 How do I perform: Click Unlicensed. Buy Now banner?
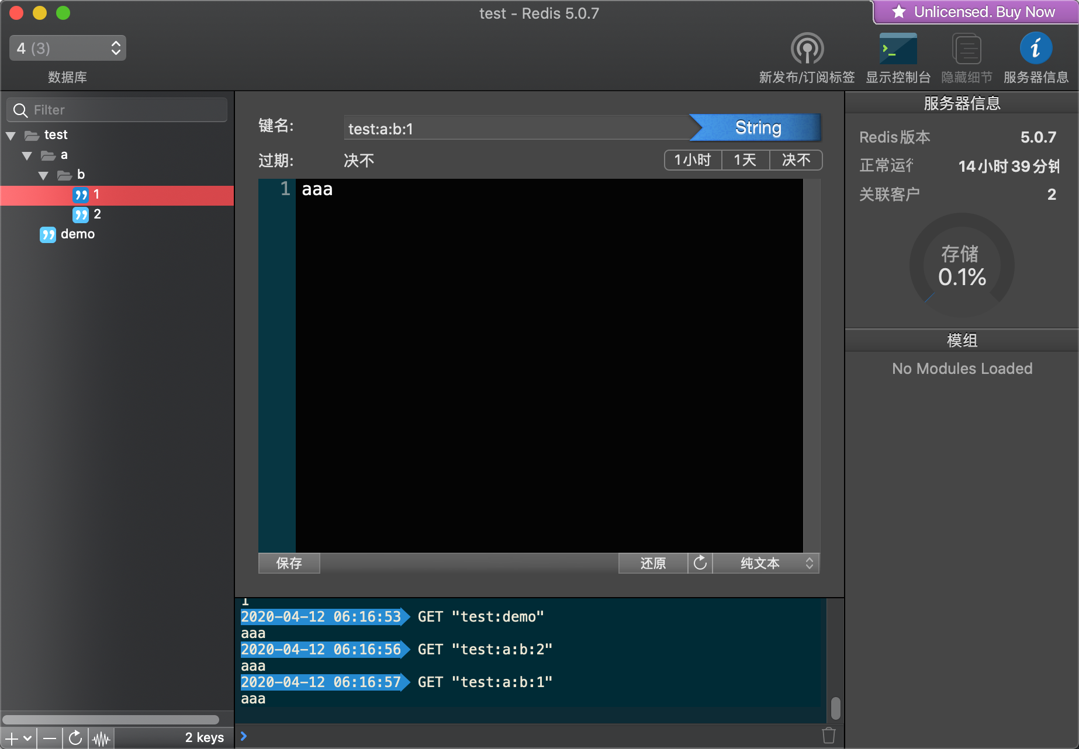(x=976, y=12)
